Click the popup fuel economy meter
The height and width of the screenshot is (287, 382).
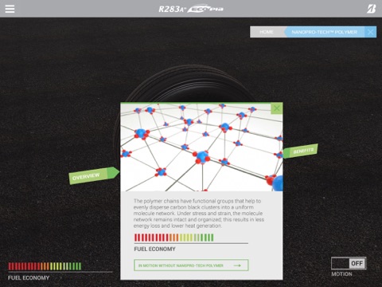(x=174, y=238)
